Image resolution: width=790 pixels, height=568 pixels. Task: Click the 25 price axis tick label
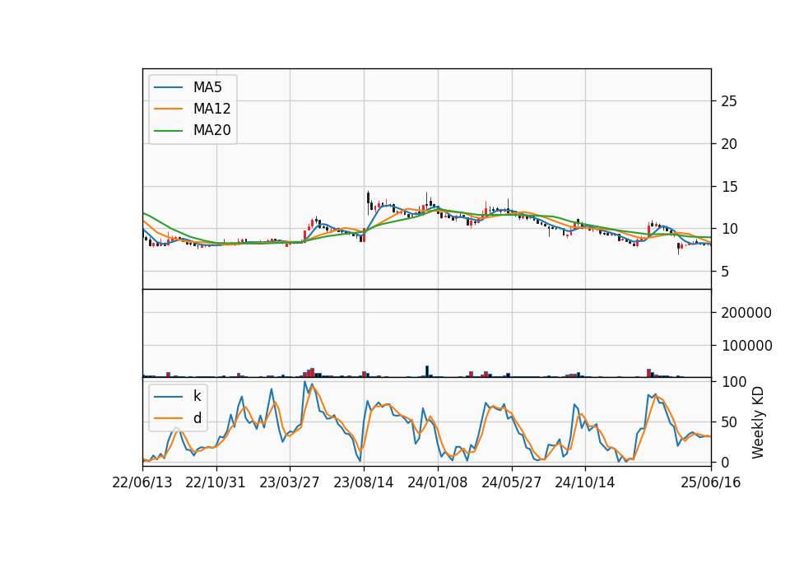point(729,101)
